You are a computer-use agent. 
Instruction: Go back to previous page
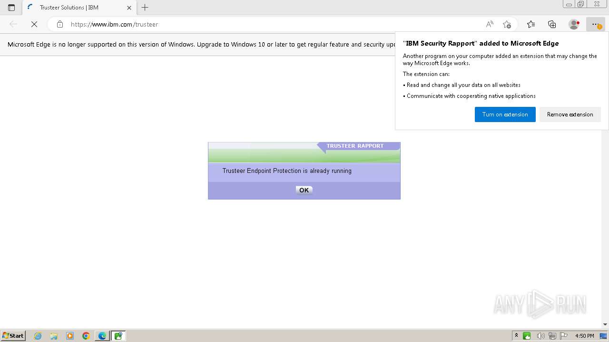pyautogui.click(x=13, y=24)
